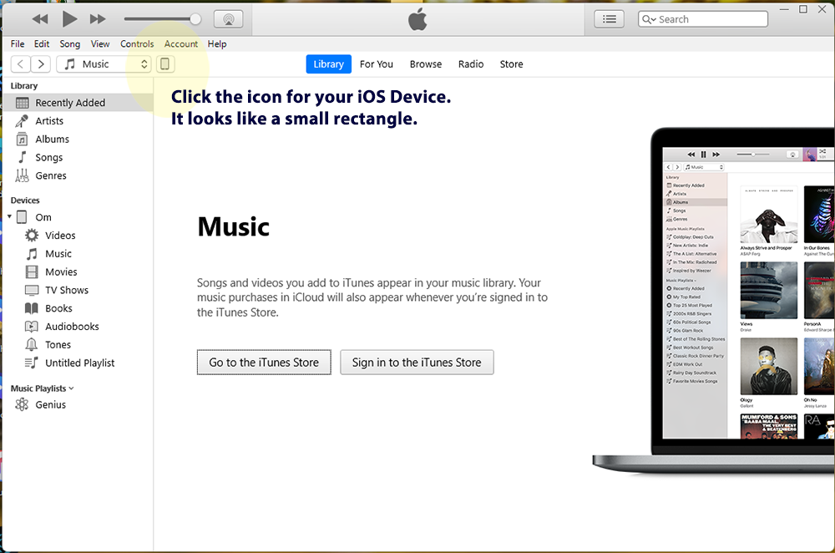Viewport: 835px width, 553px height.
Task: Click the Library sidebar section header
Action: (x=24, y=86)
